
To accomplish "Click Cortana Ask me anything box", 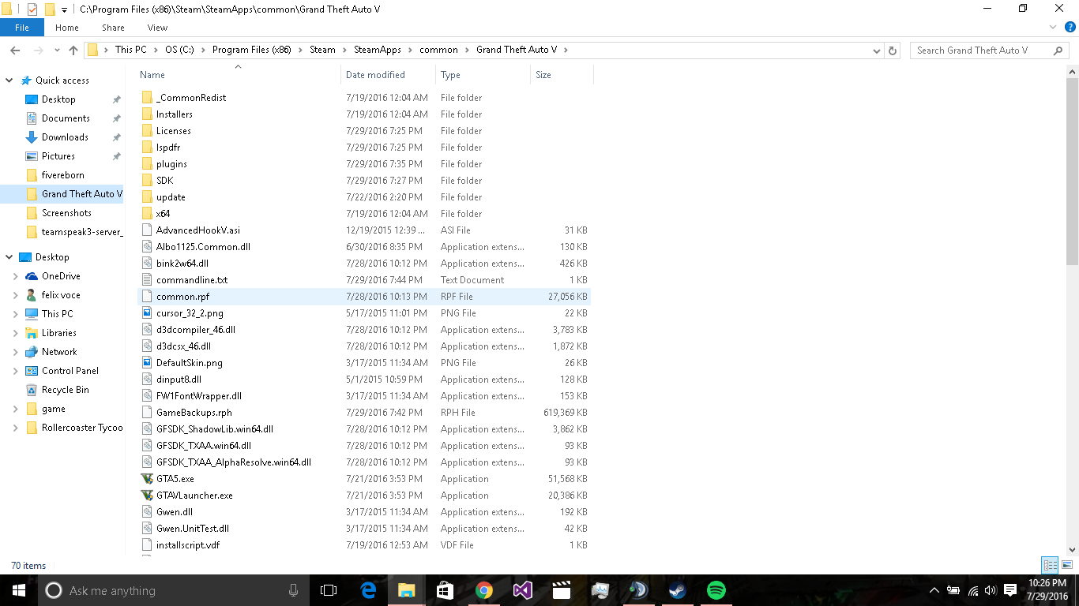I will click(x=173, y=590).
